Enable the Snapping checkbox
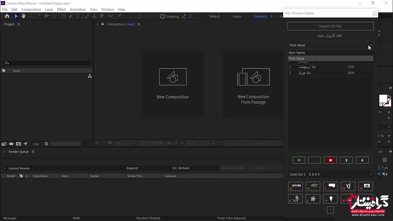Viewport: 393px width, 221px height. 163,16
